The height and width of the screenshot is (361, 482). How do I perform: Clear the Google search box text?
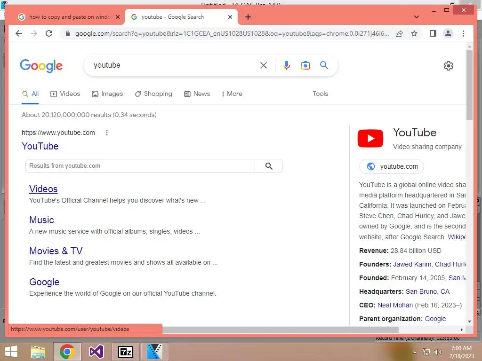click(x=264, y=65)
